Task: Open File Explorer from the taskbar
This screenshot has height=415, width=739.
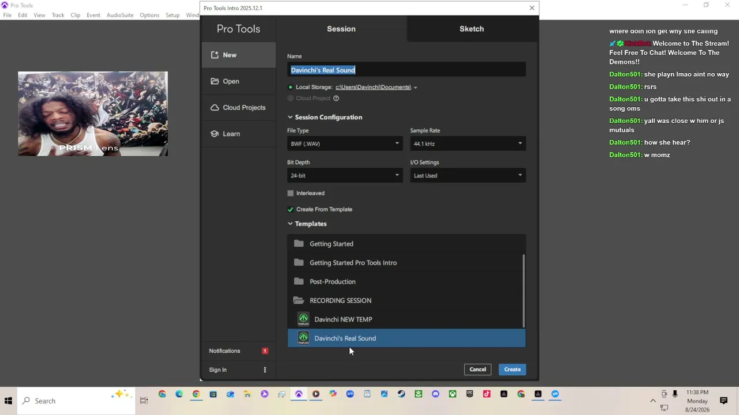Action: click(x=247, y=394)
